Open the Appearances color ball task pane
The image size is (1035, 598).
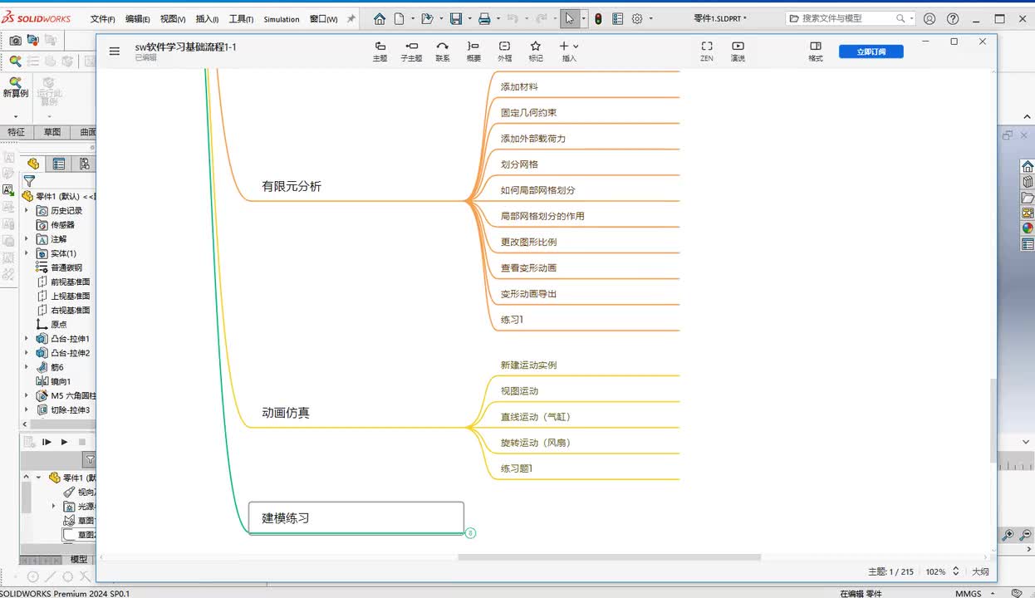tap(1028, 228)
